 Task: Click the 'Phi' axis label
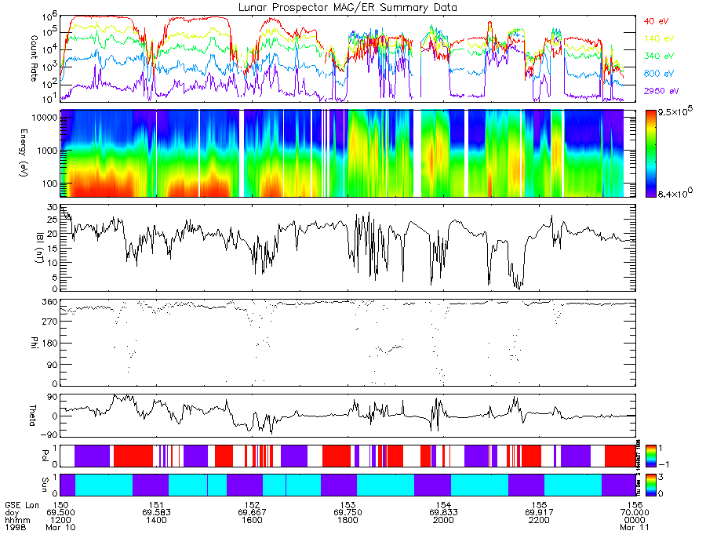[34, 342]
